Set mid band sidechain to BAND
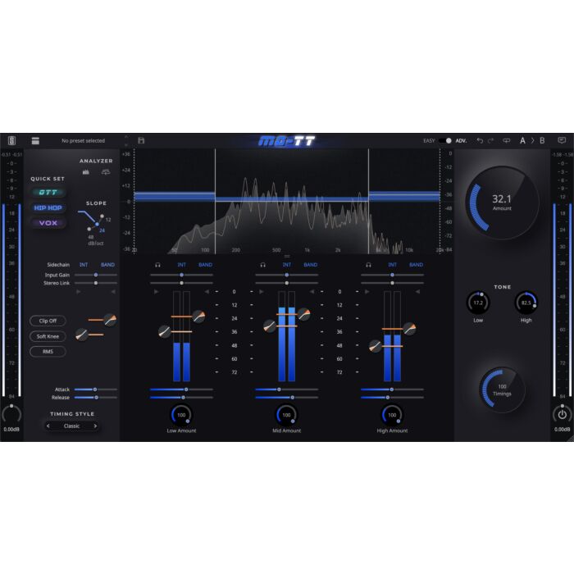The height and width of the screenshot is (574, 574). click(x=311, y=265)
